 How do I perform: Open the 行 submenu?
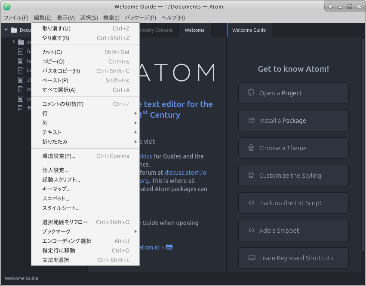(85, 113)
